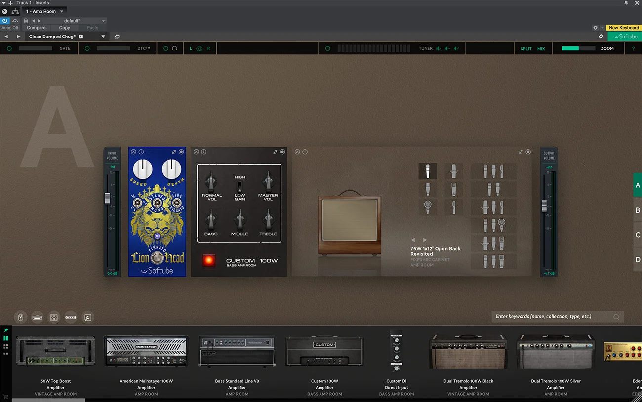Click the SPLIT mode option
The image size is (642, 402).
(x=526, y=49)
